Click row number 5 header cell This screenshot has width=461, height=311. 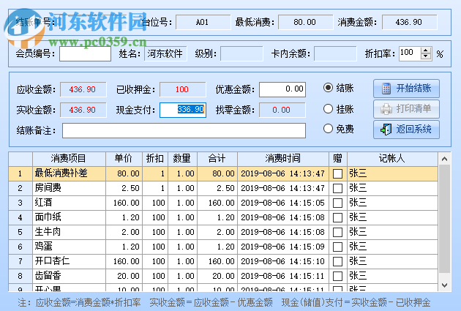[20, 232]
